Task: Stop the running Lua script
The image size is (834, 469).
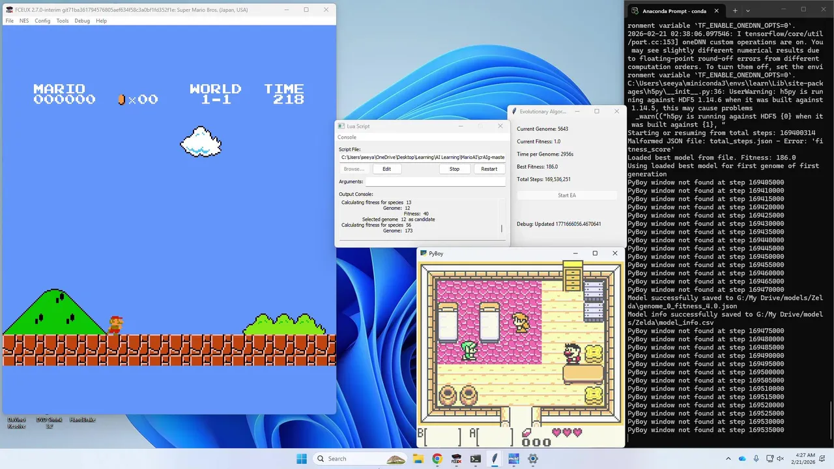Action: (x=454, y=169)
